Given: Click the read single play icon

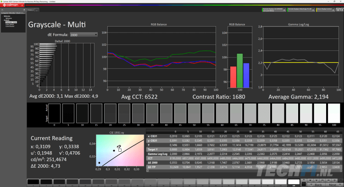Looking at the screenshot, I should pos(316,181).
